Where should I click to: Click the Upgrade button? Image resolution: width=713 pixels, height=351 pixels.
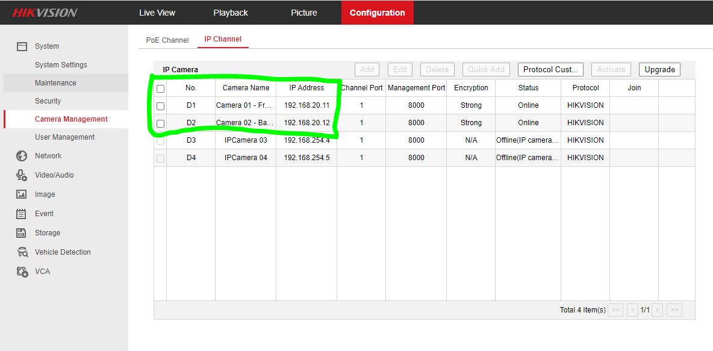pos(659,70)
